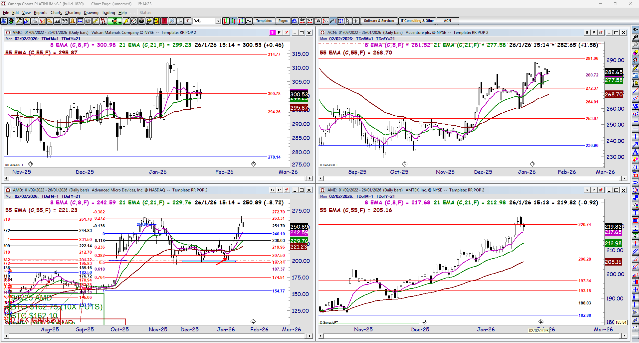The height and width of the screenshot is (343, 639).
Task: Click the chain link toolbar icon
Action: click(x=96, y=21)
